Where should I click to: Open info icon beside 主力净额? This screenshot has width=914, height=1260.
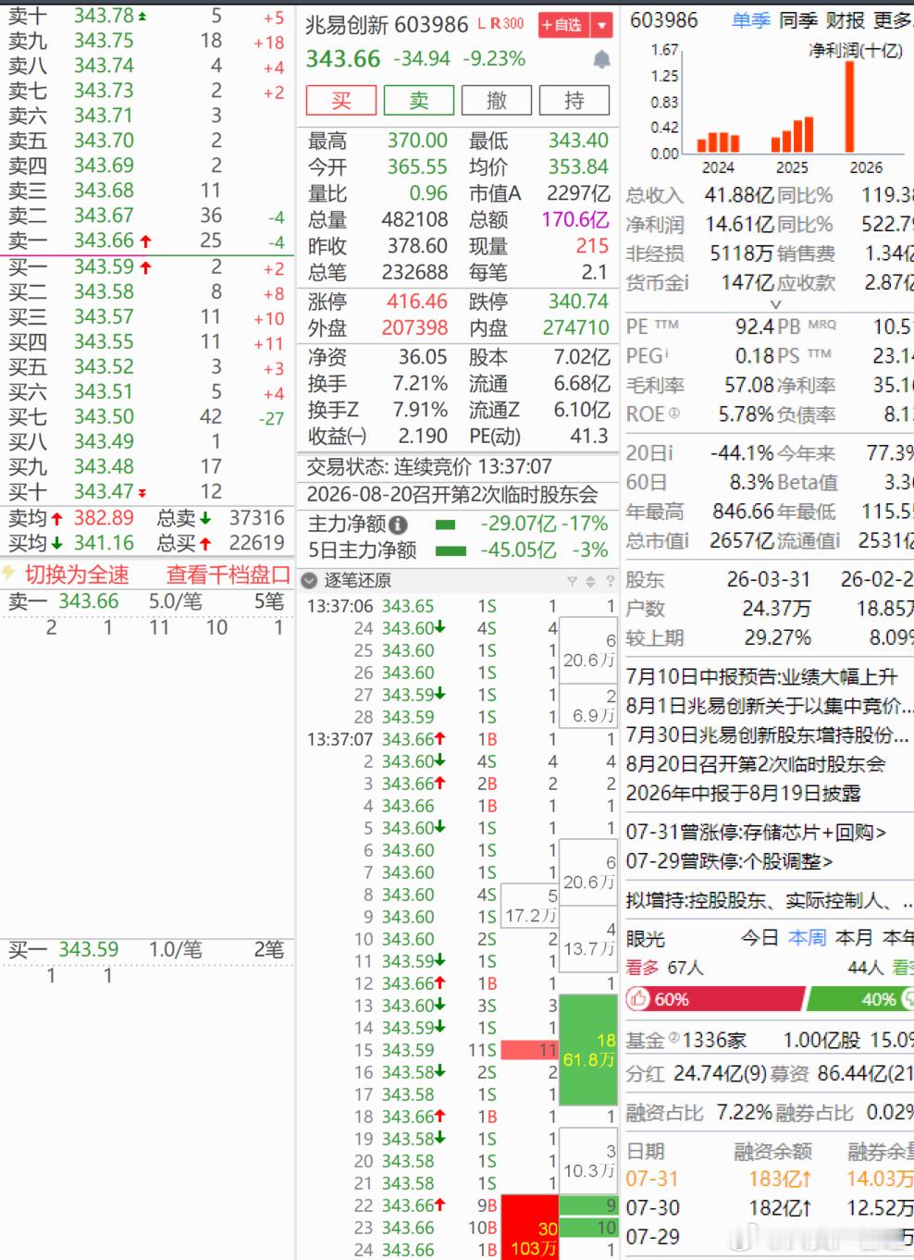click(399, 525)
